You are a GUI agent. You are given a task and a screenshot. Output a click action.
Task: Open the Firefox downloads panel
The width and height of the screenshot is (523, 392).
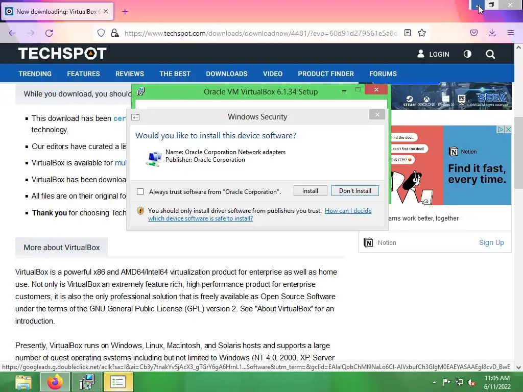coord(492,33)
